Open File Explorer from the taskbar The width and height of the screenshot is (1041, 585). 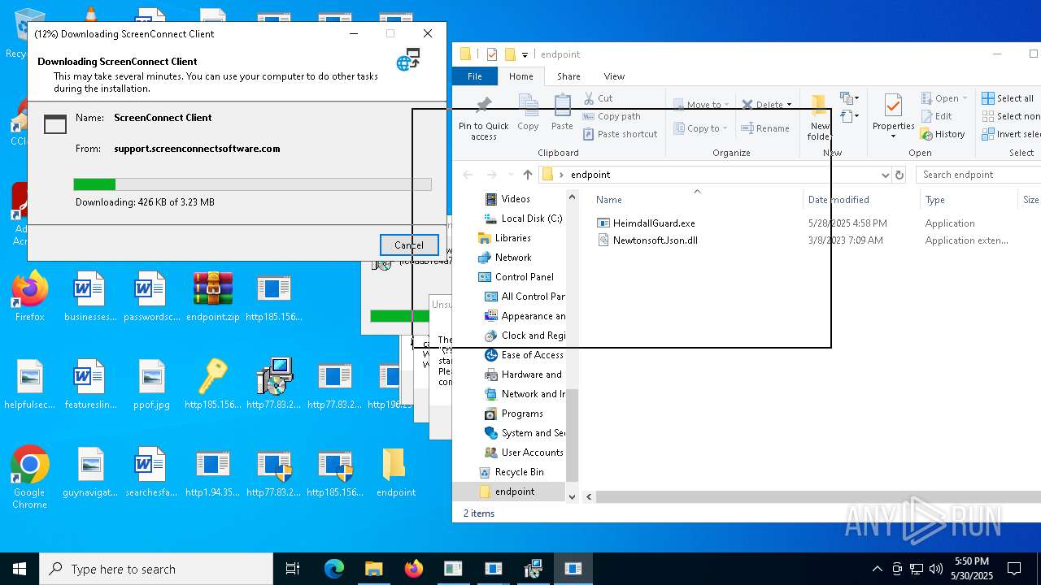click(373, 569)
